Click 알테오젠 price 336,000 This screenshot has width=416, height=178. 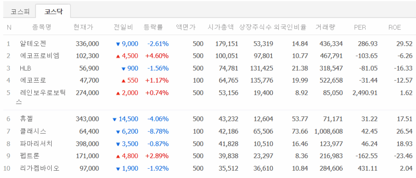[87, 44]
